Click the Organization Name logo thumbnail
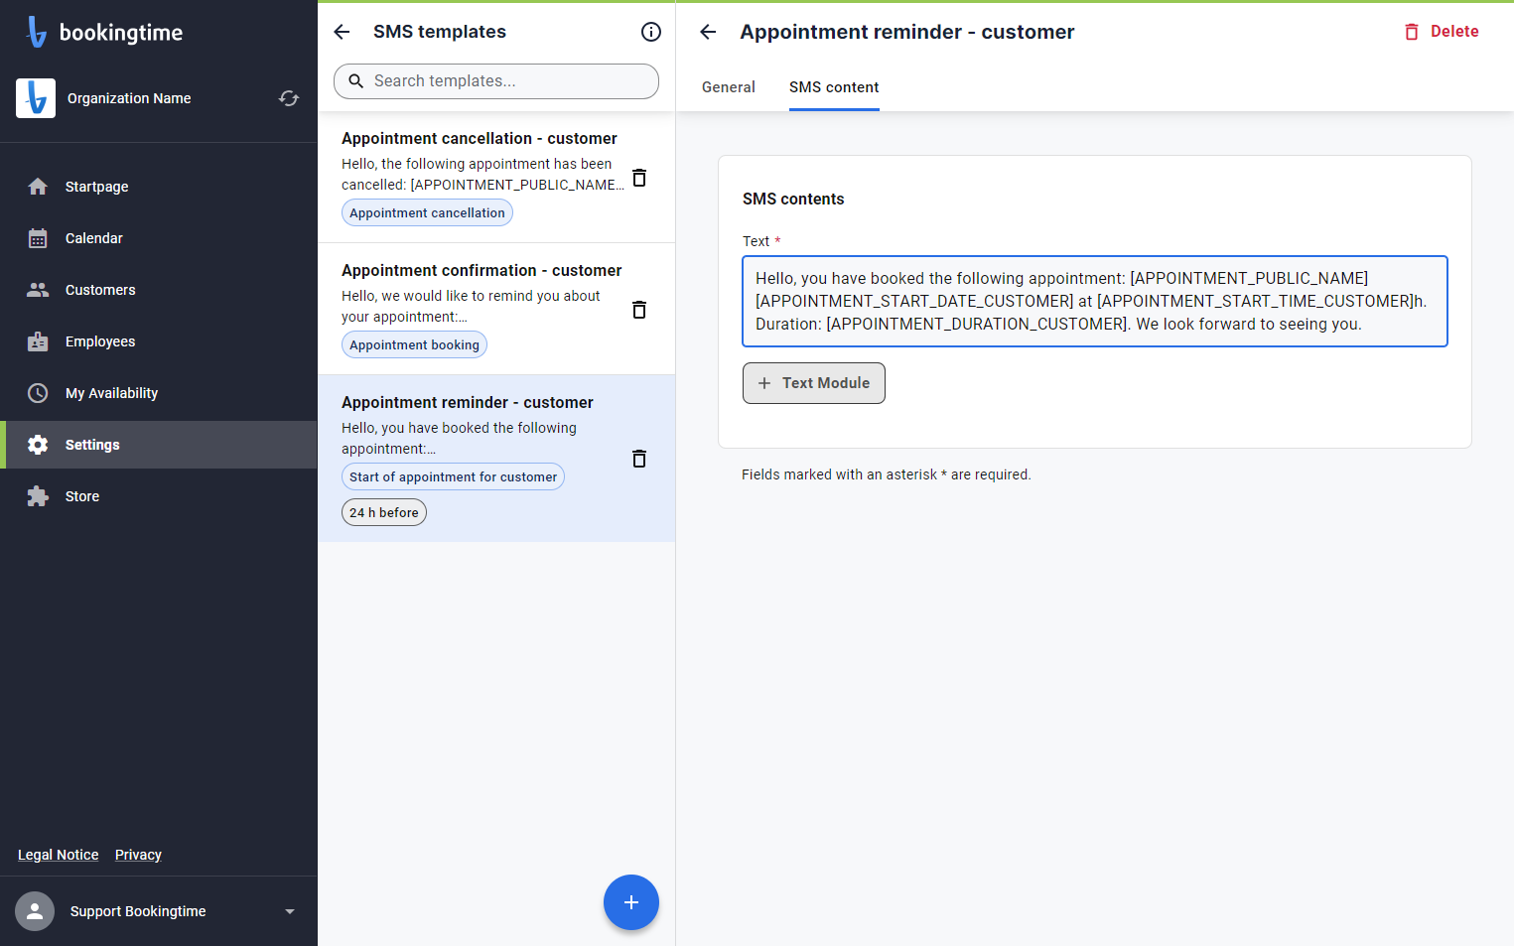 tap(36, 98)
